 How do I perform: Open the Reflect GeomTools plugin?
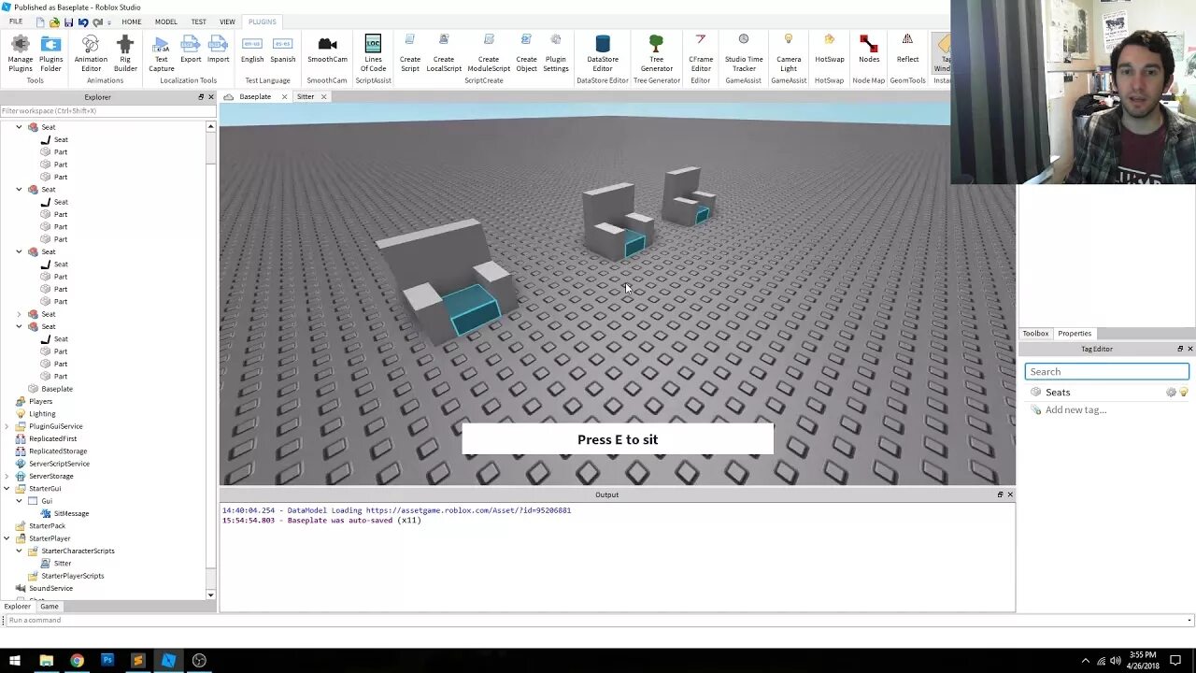click(907, 50)
